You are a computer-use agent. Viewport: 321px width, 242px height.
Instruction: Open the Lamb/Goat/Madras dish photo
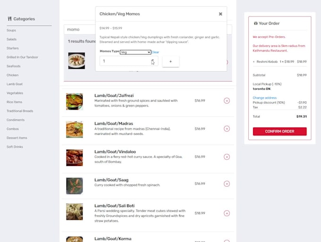[x=75, y=129]
